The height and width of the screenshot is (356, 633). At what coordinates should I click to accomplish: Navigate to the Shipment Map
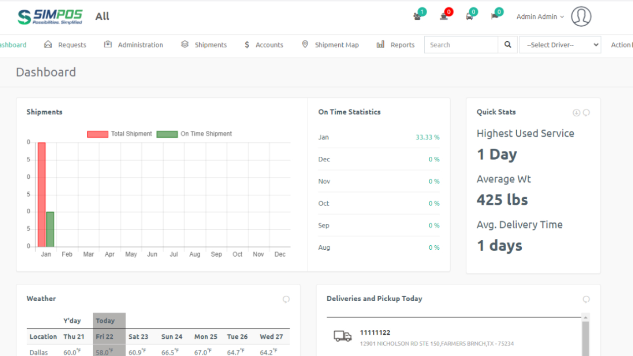[x=336, y=44]
